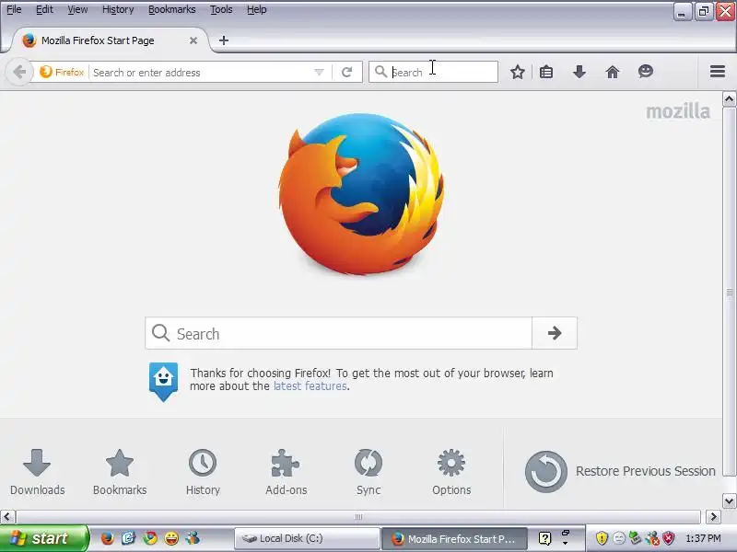Click the yellow shield tray icon
The width and height of the screenshot is (737, 552).
click(602, 538)
